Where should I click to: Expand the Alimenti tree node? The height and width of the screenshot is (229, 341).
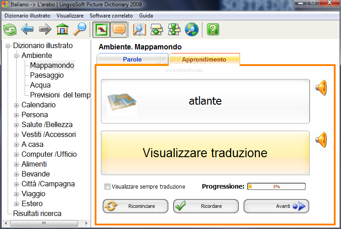(17, 165)
